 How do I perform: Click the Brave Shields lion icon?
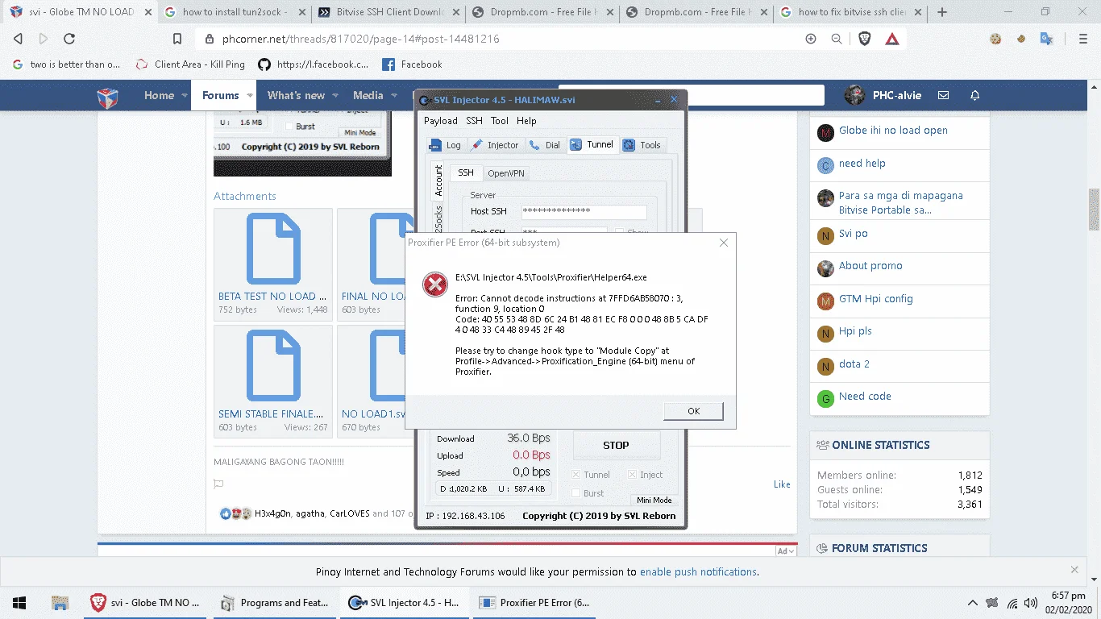[864, 39]
